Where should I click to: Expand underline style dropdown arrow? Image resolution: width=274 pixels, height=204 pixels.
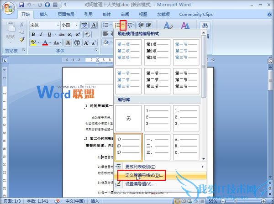(x=55, y=34)
